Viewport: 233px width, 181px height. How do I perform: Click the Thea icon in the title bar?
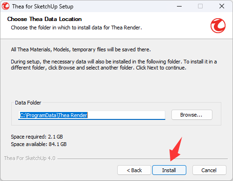6,6
